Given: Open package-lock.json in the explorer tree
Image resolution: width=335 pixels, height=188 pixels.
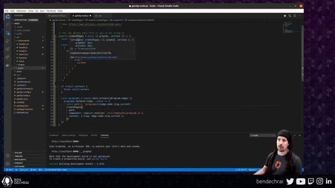Looking at the screenshot, I should 25,109.
